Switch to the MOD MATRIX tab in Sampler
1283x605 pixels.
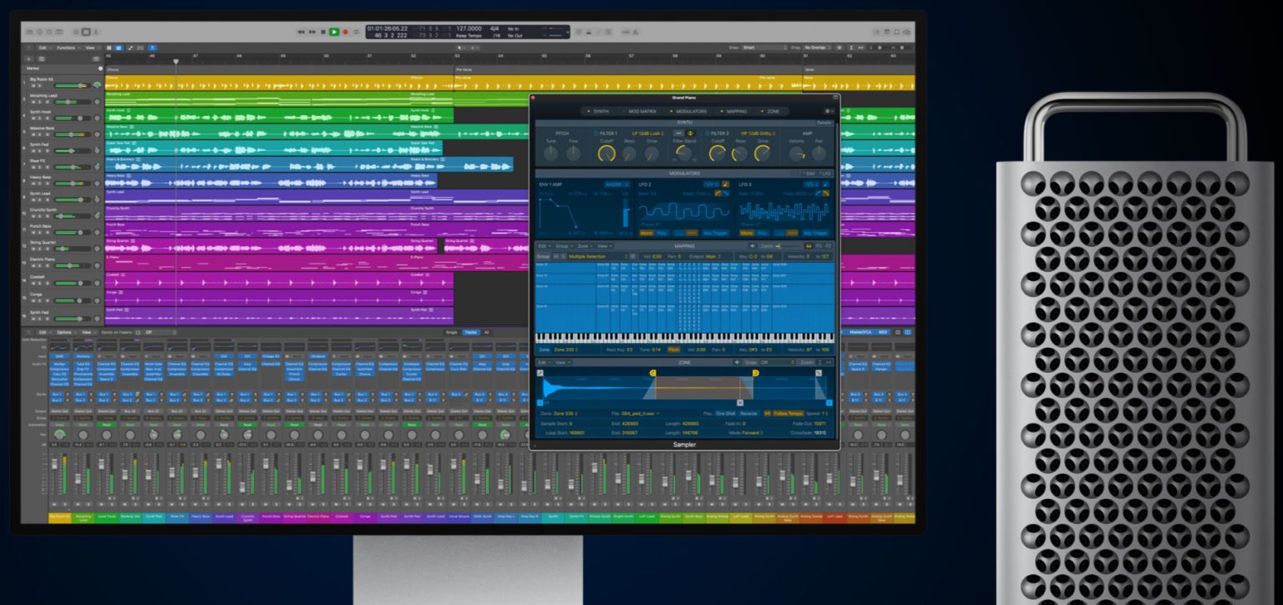[x=642, y=111]
